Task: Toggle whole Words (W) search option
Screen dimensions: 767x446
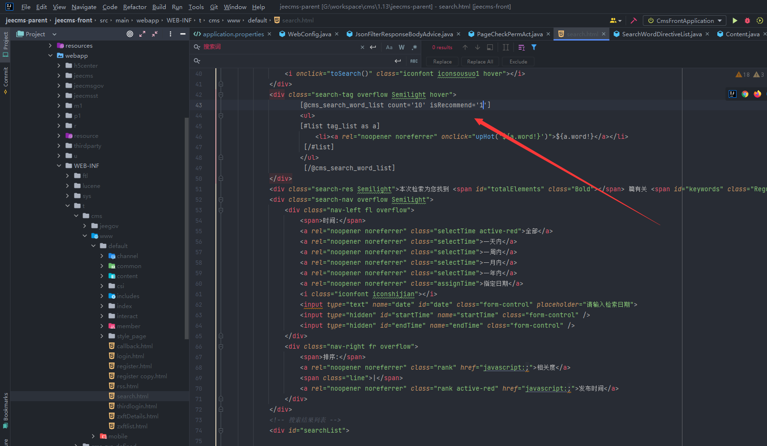Action: (402, 47)
